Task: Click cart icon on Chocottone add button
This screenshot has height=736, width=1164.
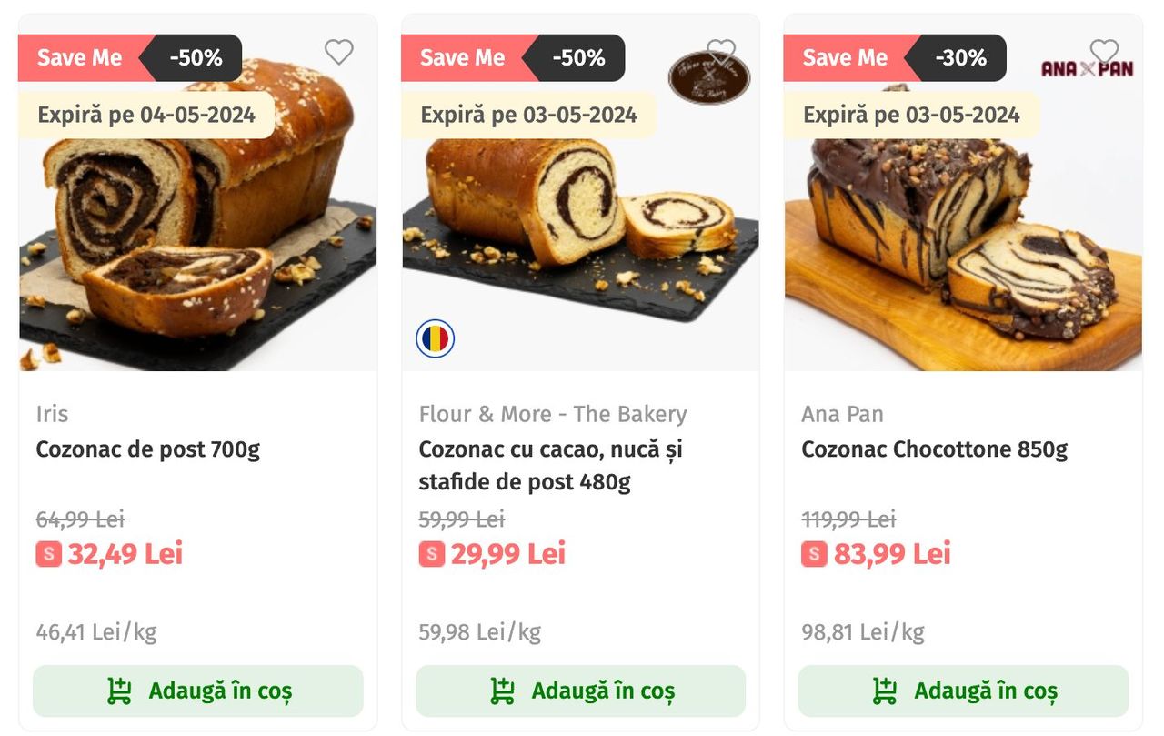Action: click(x=885, y=691)
